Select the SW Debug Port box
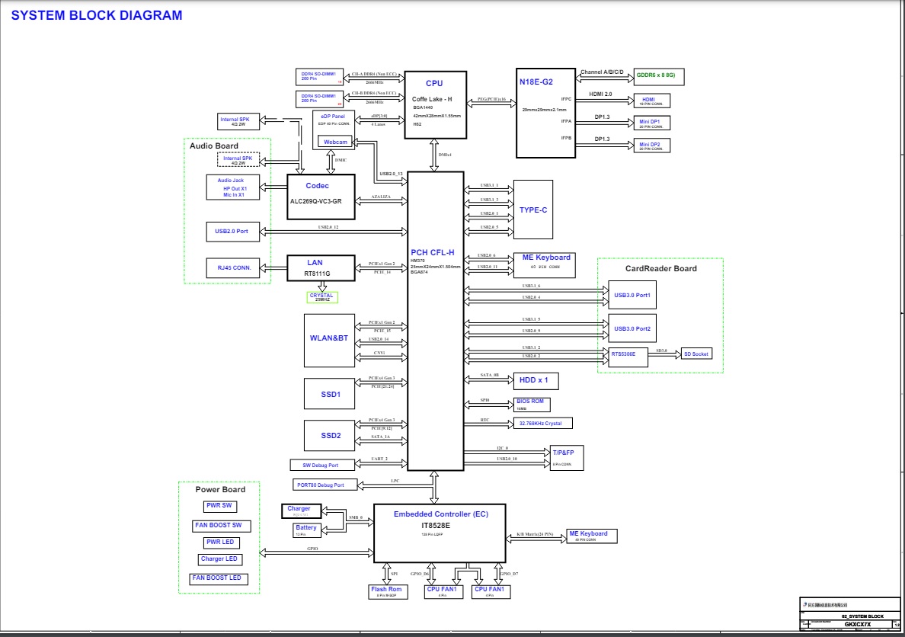 coord(322,465)
